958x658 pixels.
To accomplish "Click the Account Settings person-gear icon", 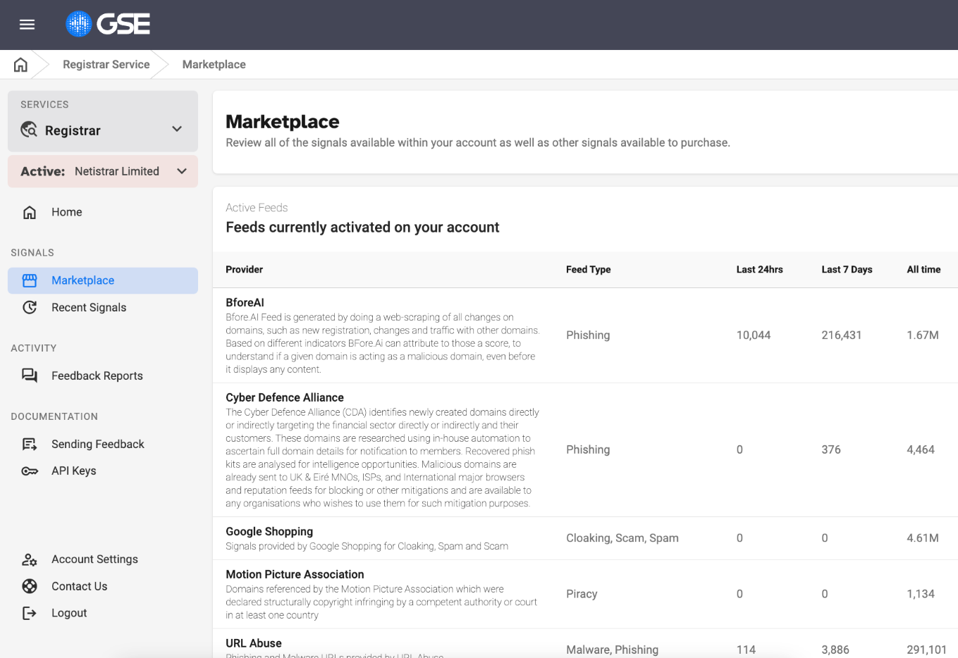I will (30, 559).
